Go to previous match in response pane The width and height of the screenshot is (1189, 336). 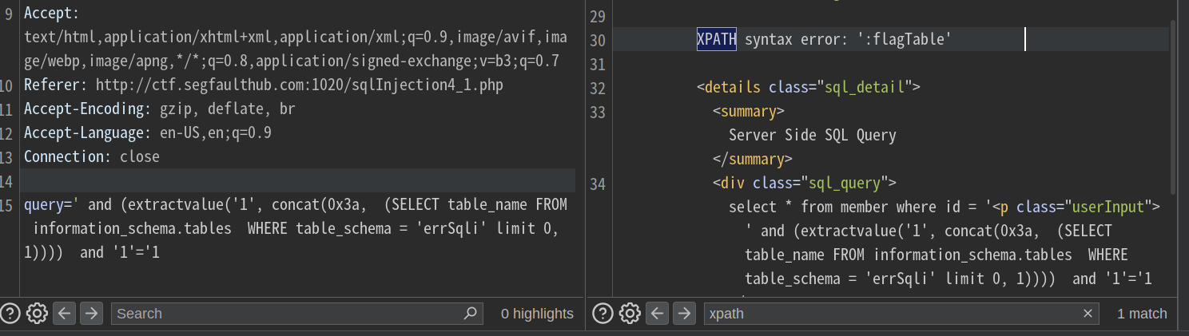657,314
